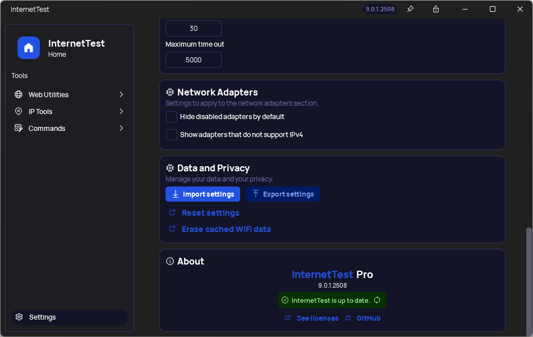Viewport: 533px width, 337px height.
Task: Click the Maximum time out field showing 5000
Action: [194, 60]
